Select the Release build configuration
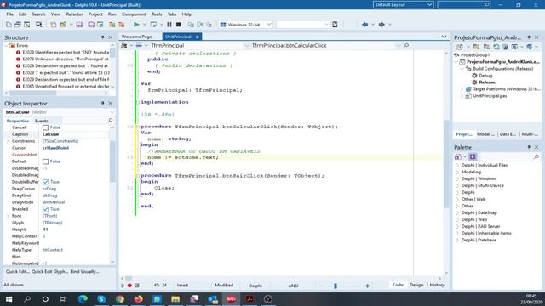Image resolution: width=545 pixels, height=306 pixels. pos(487,82)
